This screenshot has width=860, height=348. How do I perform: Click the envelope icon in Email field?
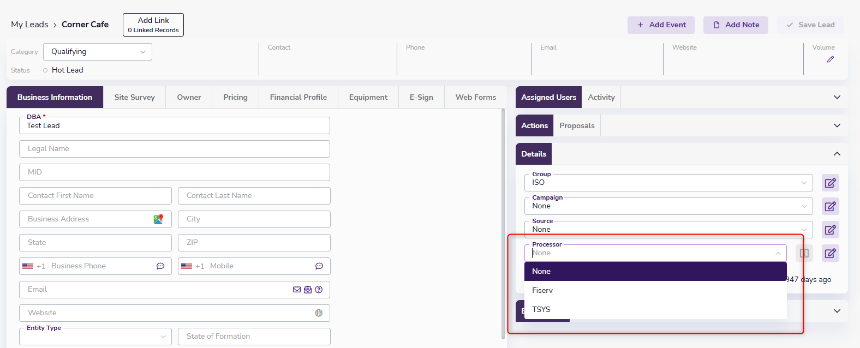(297, 290)
